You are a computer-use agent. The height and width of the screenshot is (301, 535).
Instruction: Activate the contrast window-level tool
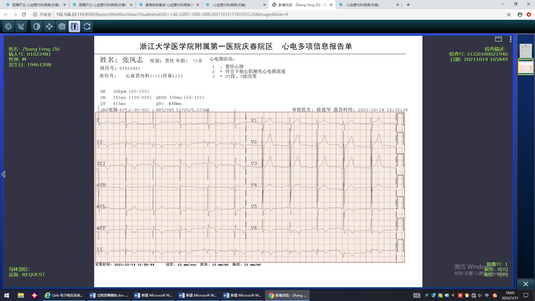pyautogui.click(x=37, y=26)
